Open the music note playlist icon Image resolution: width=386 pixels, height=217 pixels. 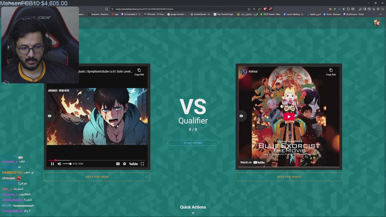(360, 9)
